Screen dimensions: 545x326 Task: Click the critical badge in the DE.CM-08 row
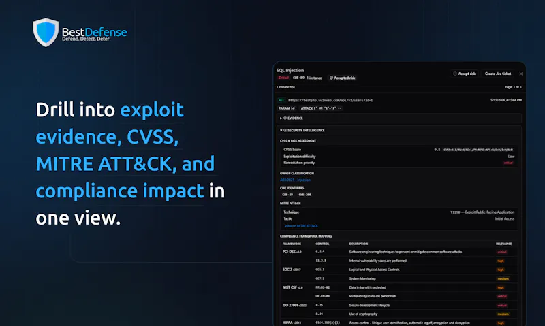502,297
